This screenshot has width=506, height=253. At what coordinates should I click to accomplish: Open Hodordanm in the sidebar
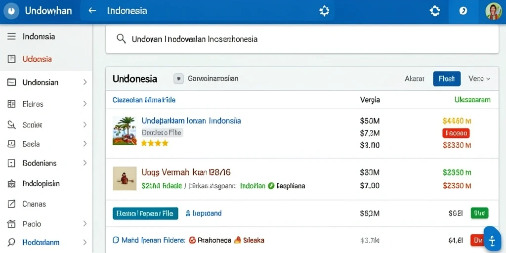[41, 242]
